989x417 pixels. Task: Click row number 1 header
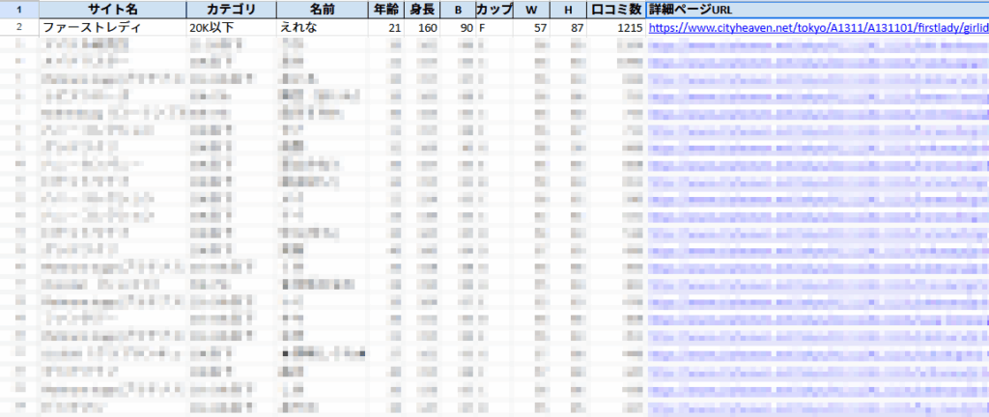click(18, 10)
